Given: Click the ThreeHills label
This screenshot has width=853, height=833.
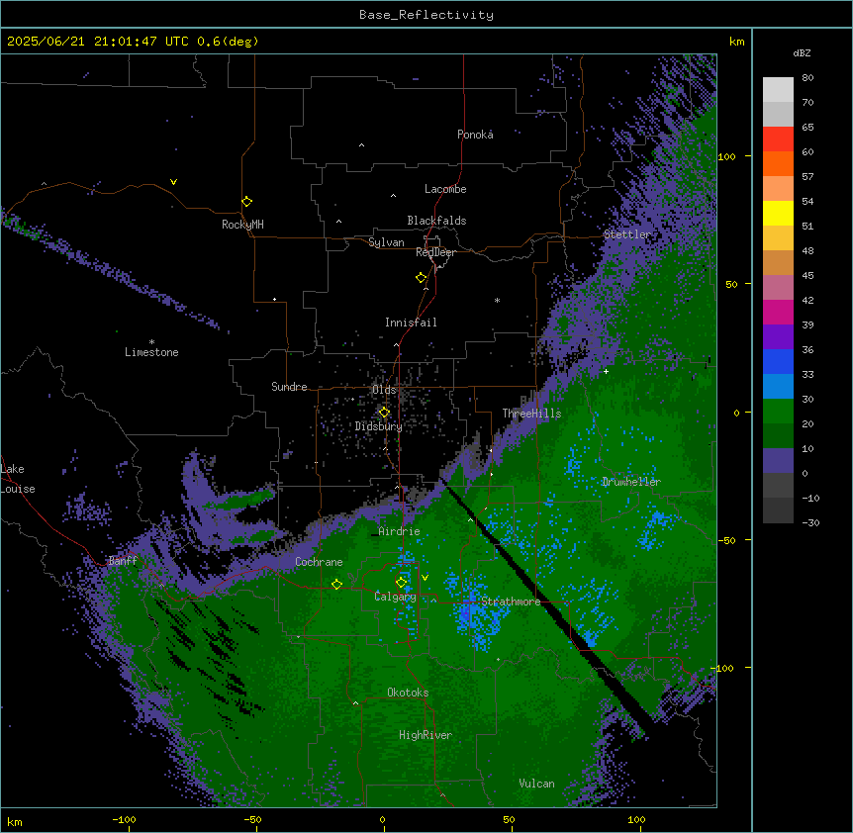Looking at the screenshot, I should point(531,414).
